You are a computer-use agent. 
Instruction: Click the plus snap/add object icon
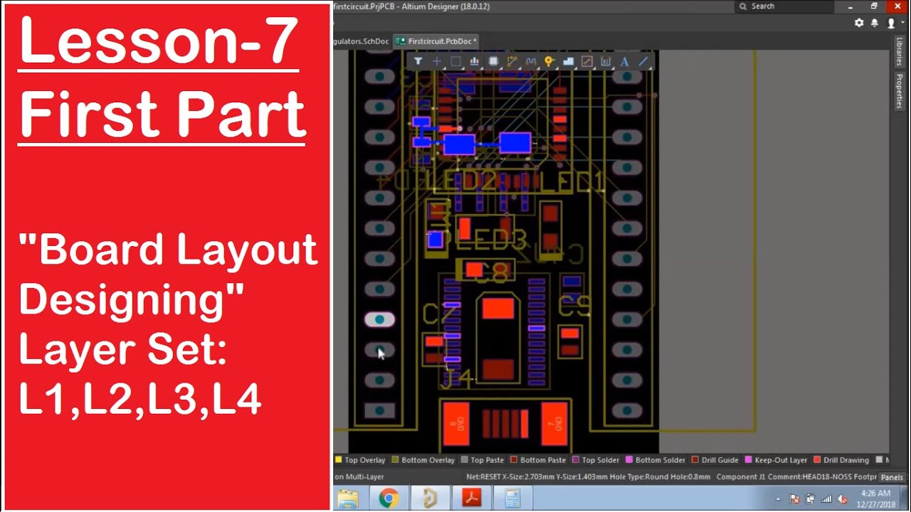click(x=437, y=62)
